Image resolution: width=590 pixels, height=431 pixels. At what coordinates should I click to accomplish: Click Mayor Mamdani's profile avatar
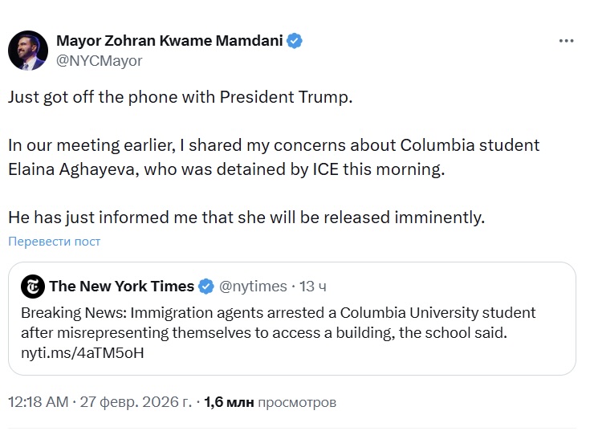(28, 51)
